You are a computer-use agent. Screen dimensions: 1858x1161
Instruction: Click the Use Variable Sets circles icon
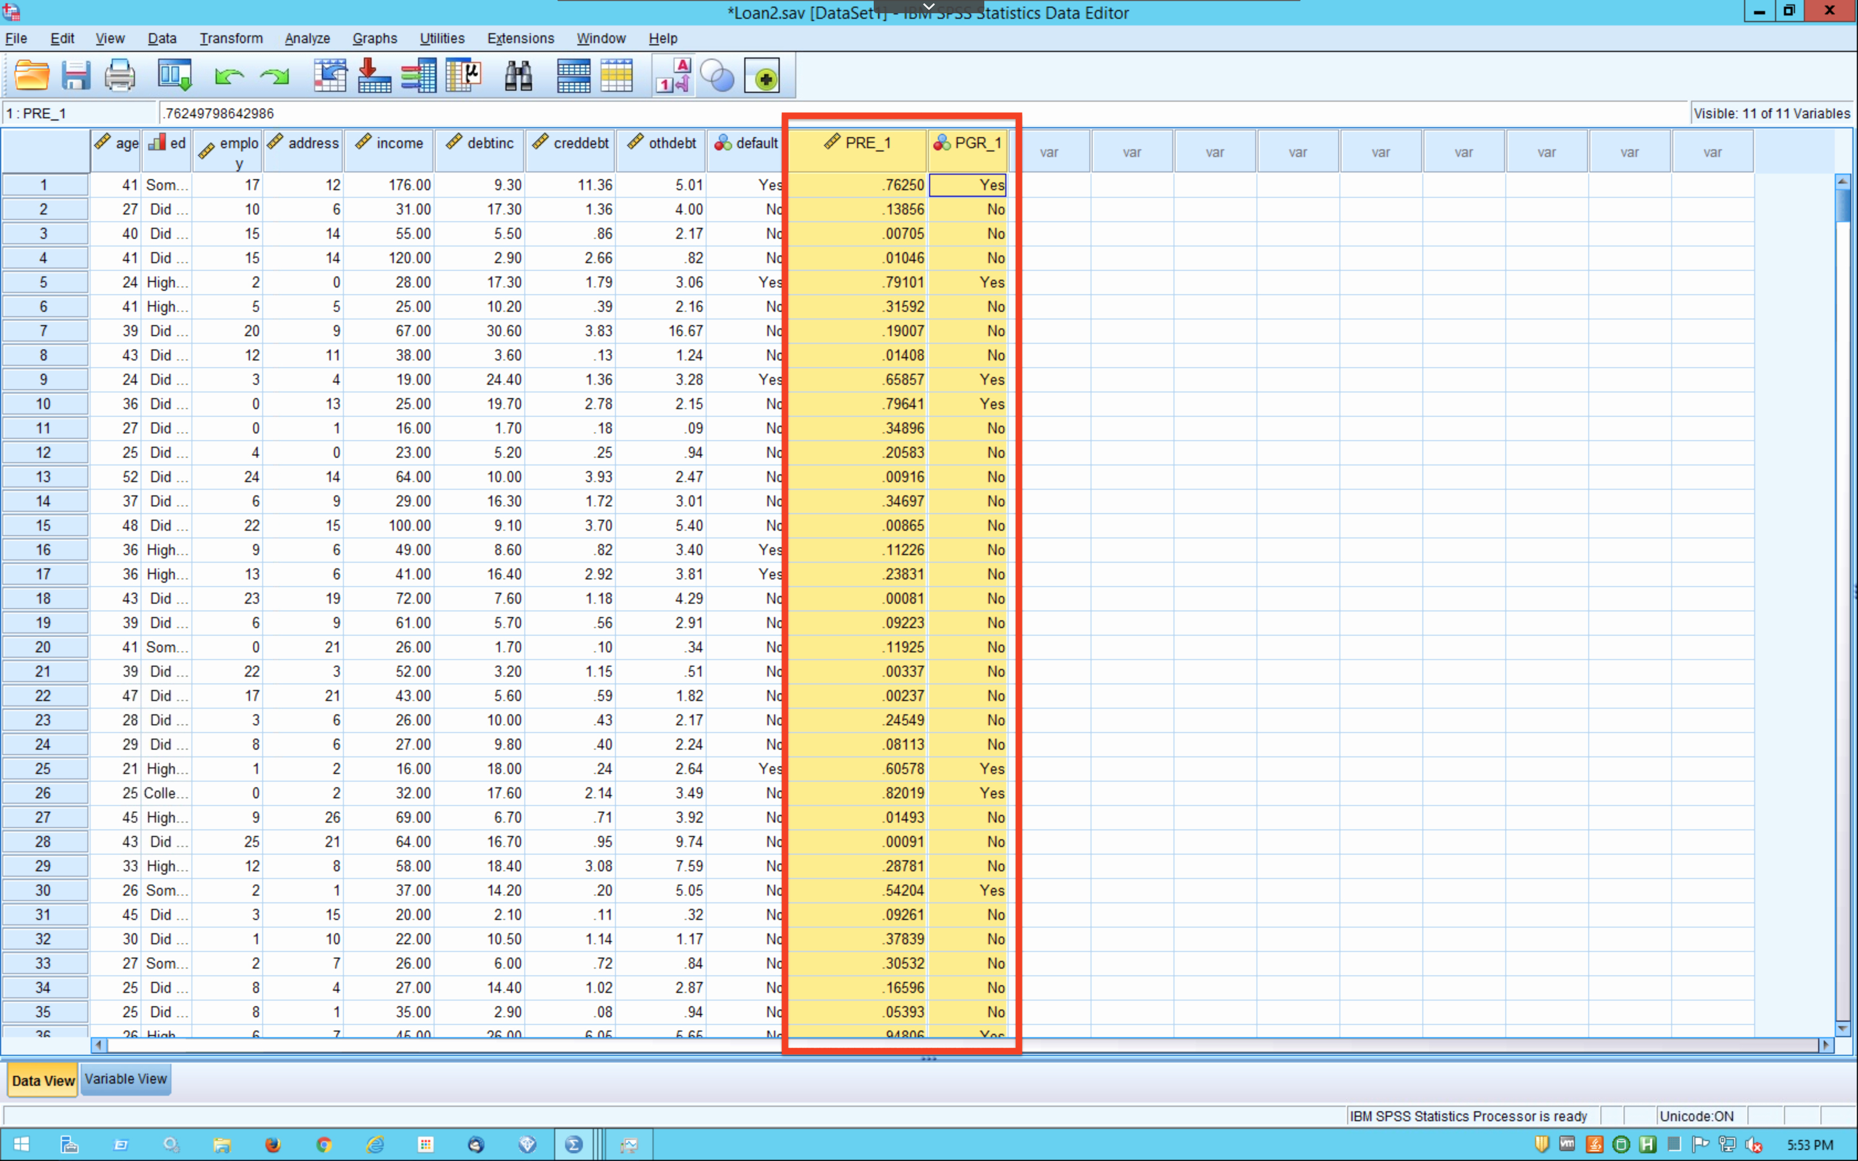pos(718,76)
